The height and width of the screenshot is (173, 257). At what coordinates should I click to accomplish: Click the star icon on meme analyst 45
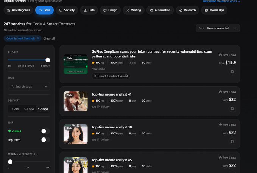[93, 166]
